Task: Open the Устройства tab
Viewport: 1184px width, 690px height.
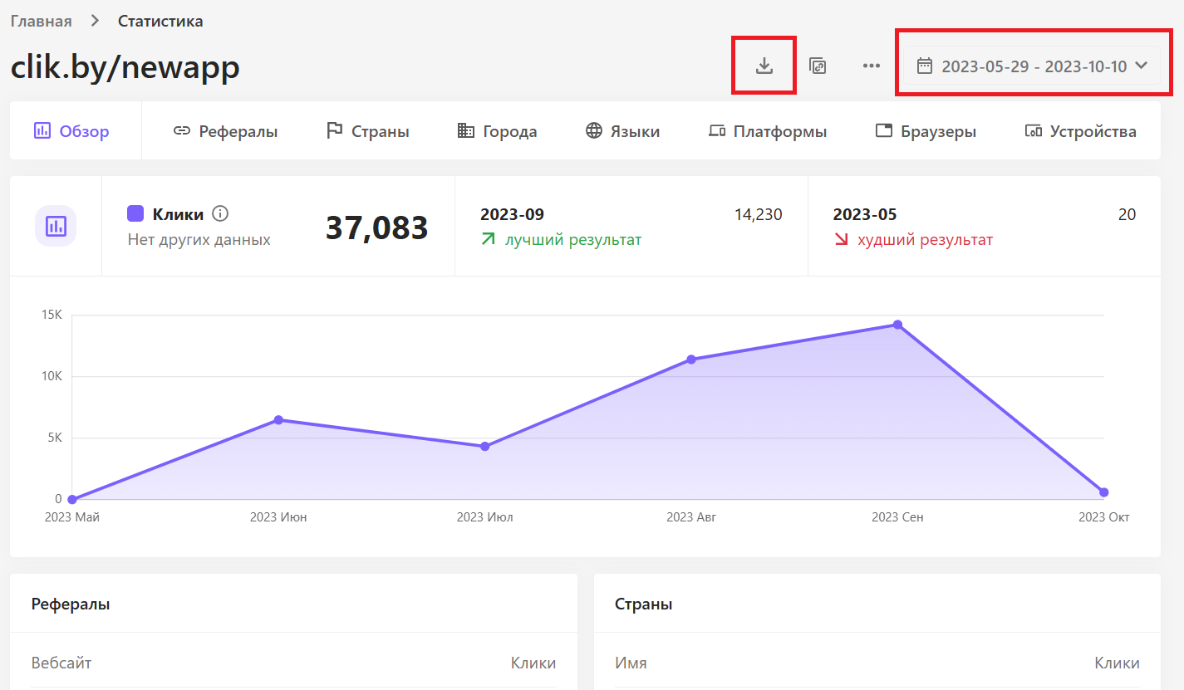Action: click(x=1080, y=131)
